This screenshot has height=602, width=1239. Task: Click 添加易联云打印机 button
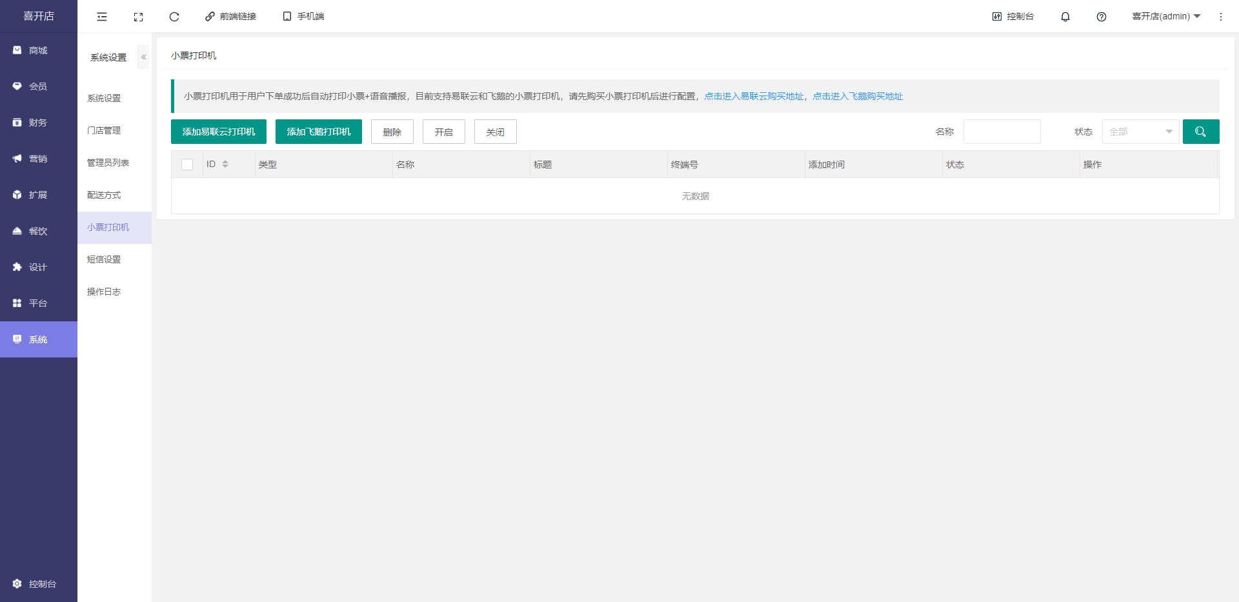click(x=219, y=132)
